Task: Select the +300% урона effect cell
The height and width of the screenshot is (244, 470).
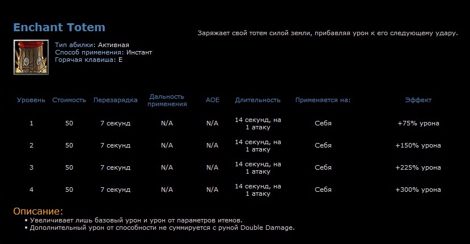Action: click(x=418, y=190)
